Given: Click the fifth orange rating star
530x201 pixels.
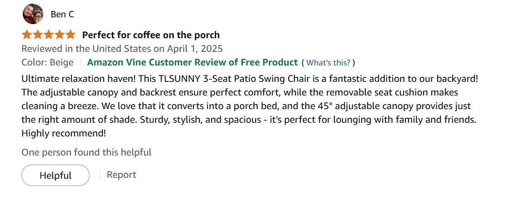Looking at the screenshot, I should click(70, 35).
